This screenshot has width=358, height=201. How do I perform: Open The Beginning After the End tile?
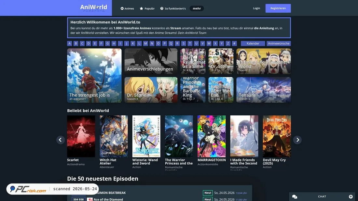(x=221, y=90)
